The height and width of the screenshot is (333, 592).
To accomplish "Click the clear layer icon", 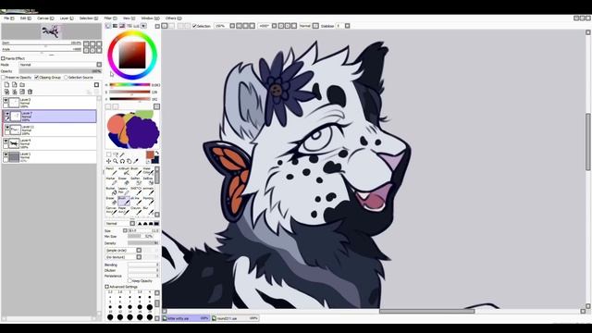I will click(22, 92).
